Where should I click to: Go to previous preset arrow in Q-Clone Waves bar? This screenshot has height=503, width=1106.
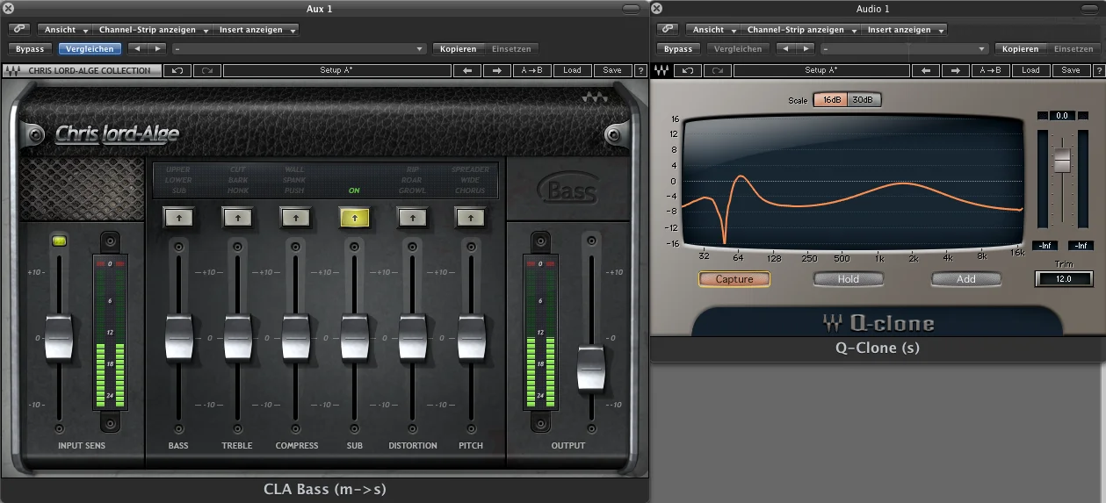(x=927, y=70)
